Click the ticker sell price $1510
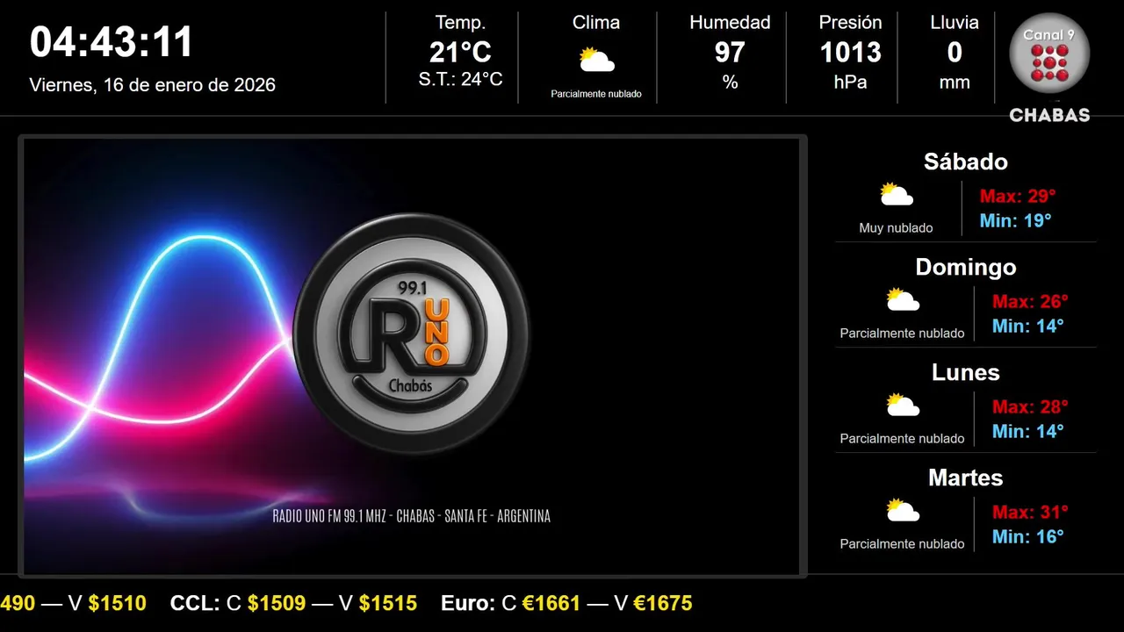This screenshot has height=632, width=1124. point(118,603)
